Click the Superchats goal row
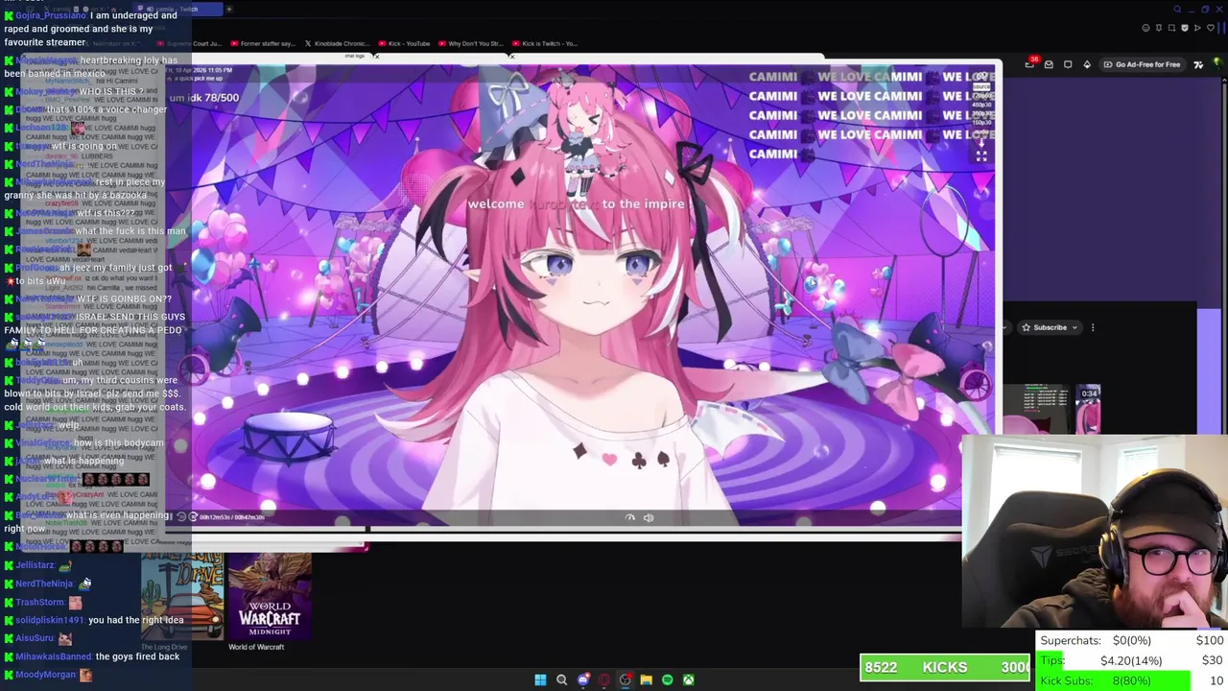This screenshot has height=691, width=1228. (x=1131, y=640)
